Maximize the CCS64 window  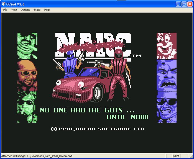pyautogui.click(x=184, y=4)
